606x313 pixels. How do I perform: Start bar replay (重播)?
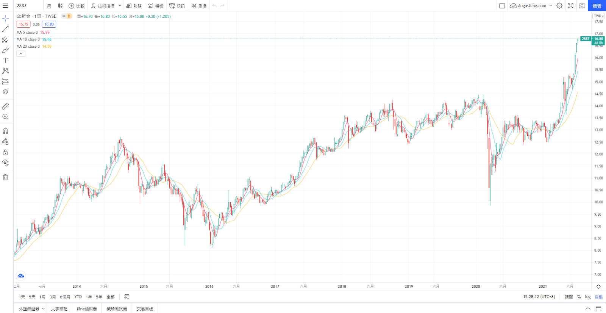[199, 6]
